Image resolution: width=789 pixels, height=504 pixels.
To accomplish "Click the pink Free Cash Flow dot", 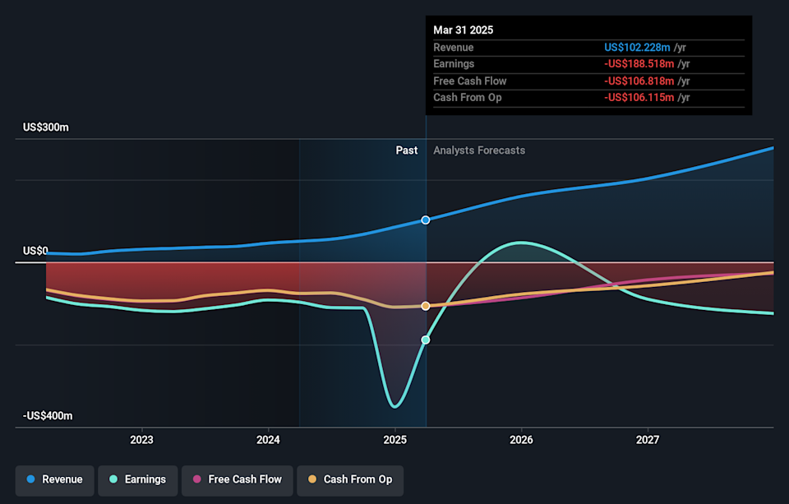I will point(197,479).
